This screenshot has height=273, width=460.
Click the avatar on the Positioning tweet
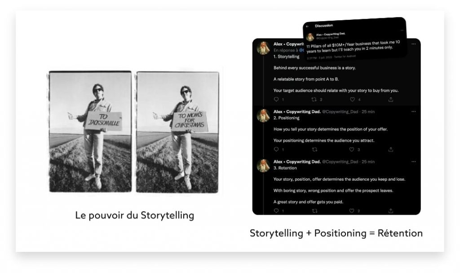pyautogui.click(x=263, y=115)
